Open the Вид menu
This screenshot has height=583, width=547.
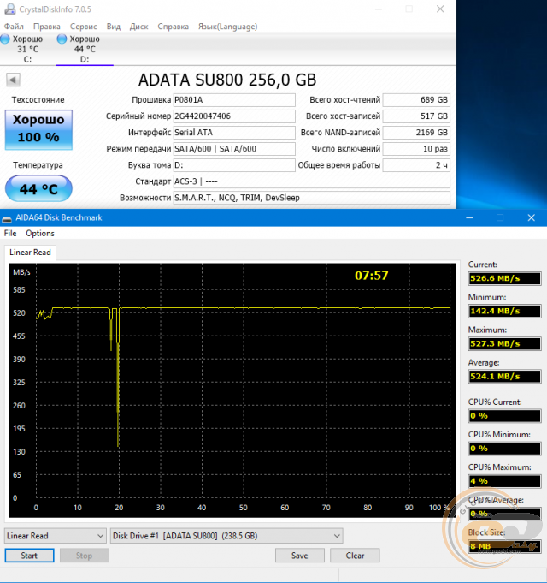pos(113,27)
